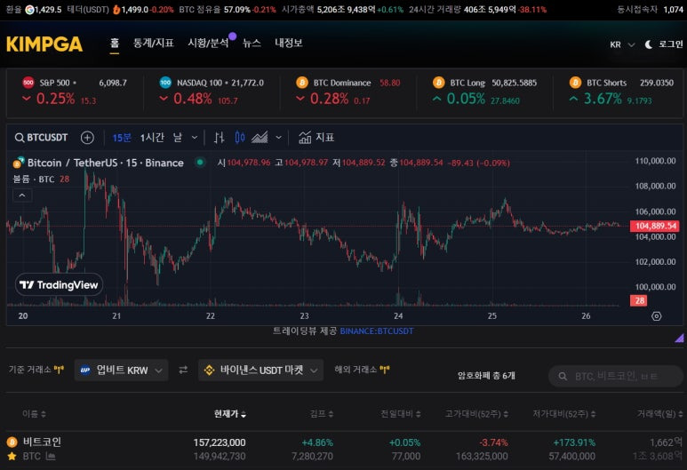Click the +4.86% kimchi premium value
687x470 pixels.
(x=317, y=442)
